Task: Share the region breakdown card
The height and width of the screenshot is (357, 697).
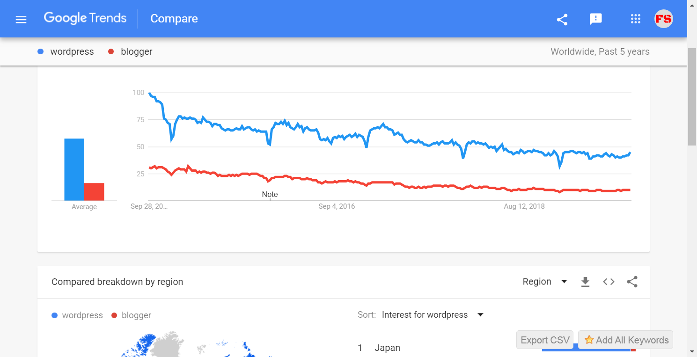Action: [632, 282]
